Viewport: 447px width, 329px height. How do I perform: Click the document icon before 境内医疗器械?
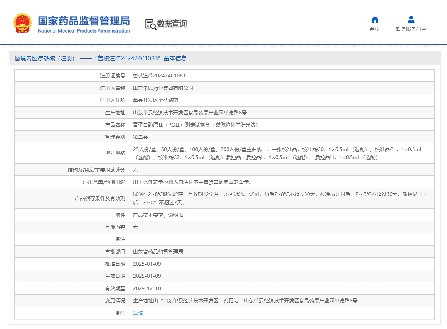click(17, 58)
